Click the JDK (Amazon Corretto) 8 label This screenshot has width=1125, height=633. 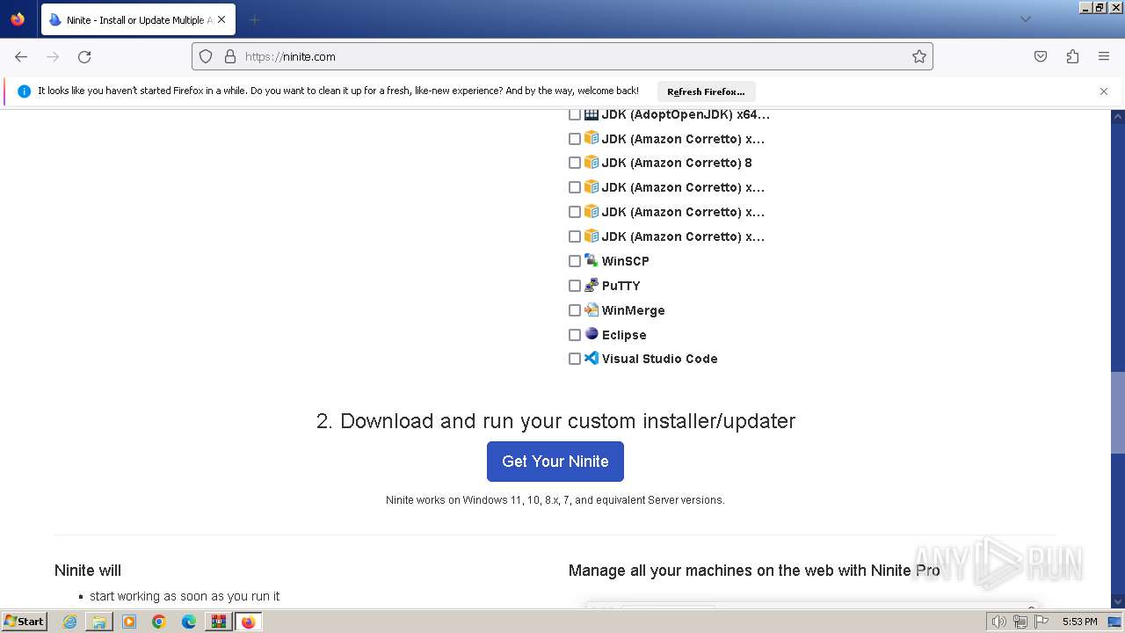pos(677,163)
